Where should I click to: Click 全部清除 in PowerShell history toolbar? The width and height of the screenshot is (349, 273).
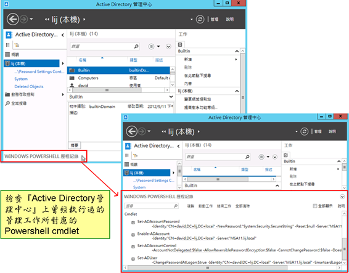(x=242, y=206)
